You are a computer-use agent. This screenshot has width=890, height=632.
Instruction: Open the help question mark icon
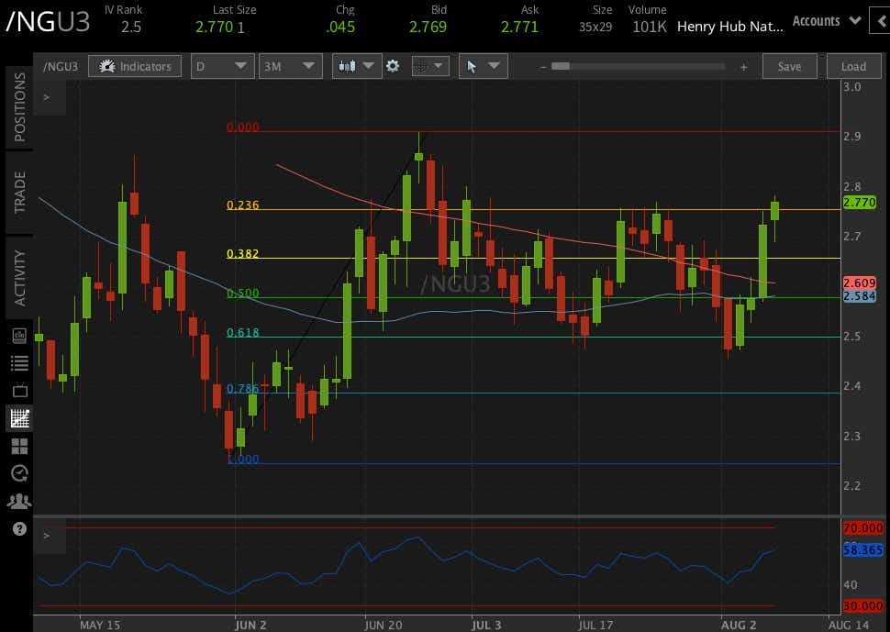[19, 528]
